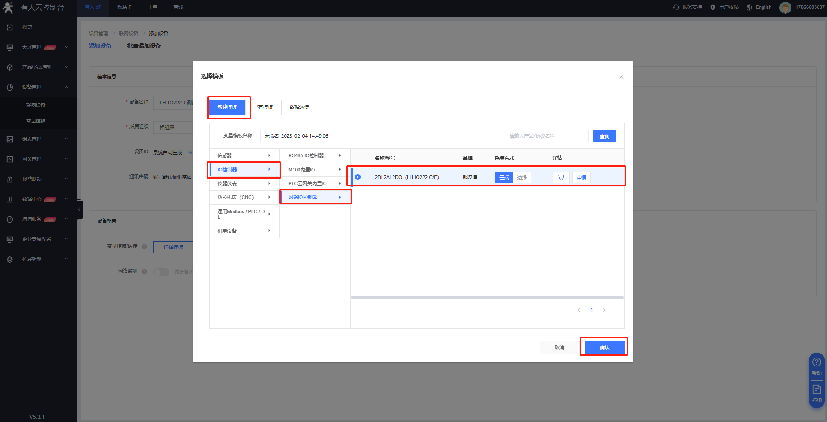Click the 服务支持 headset icon
This screenshot has height=422, width=827.
676,8
